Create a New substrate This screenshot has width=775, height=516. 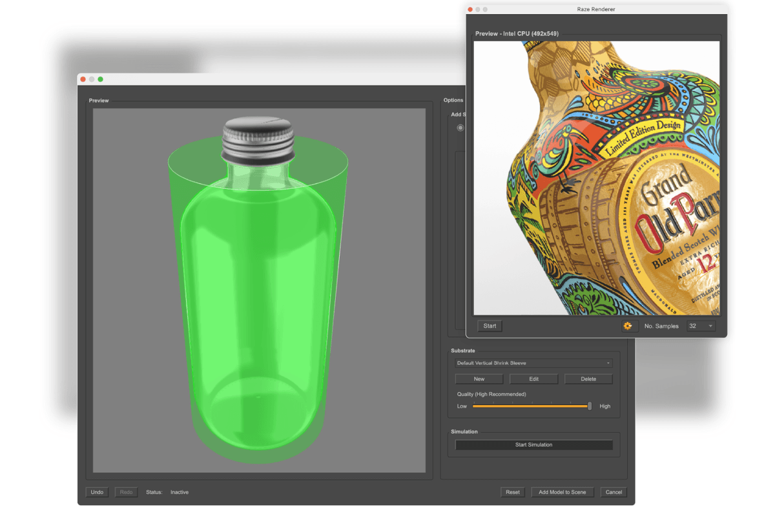pyautogui.click(x=479, y=379)
